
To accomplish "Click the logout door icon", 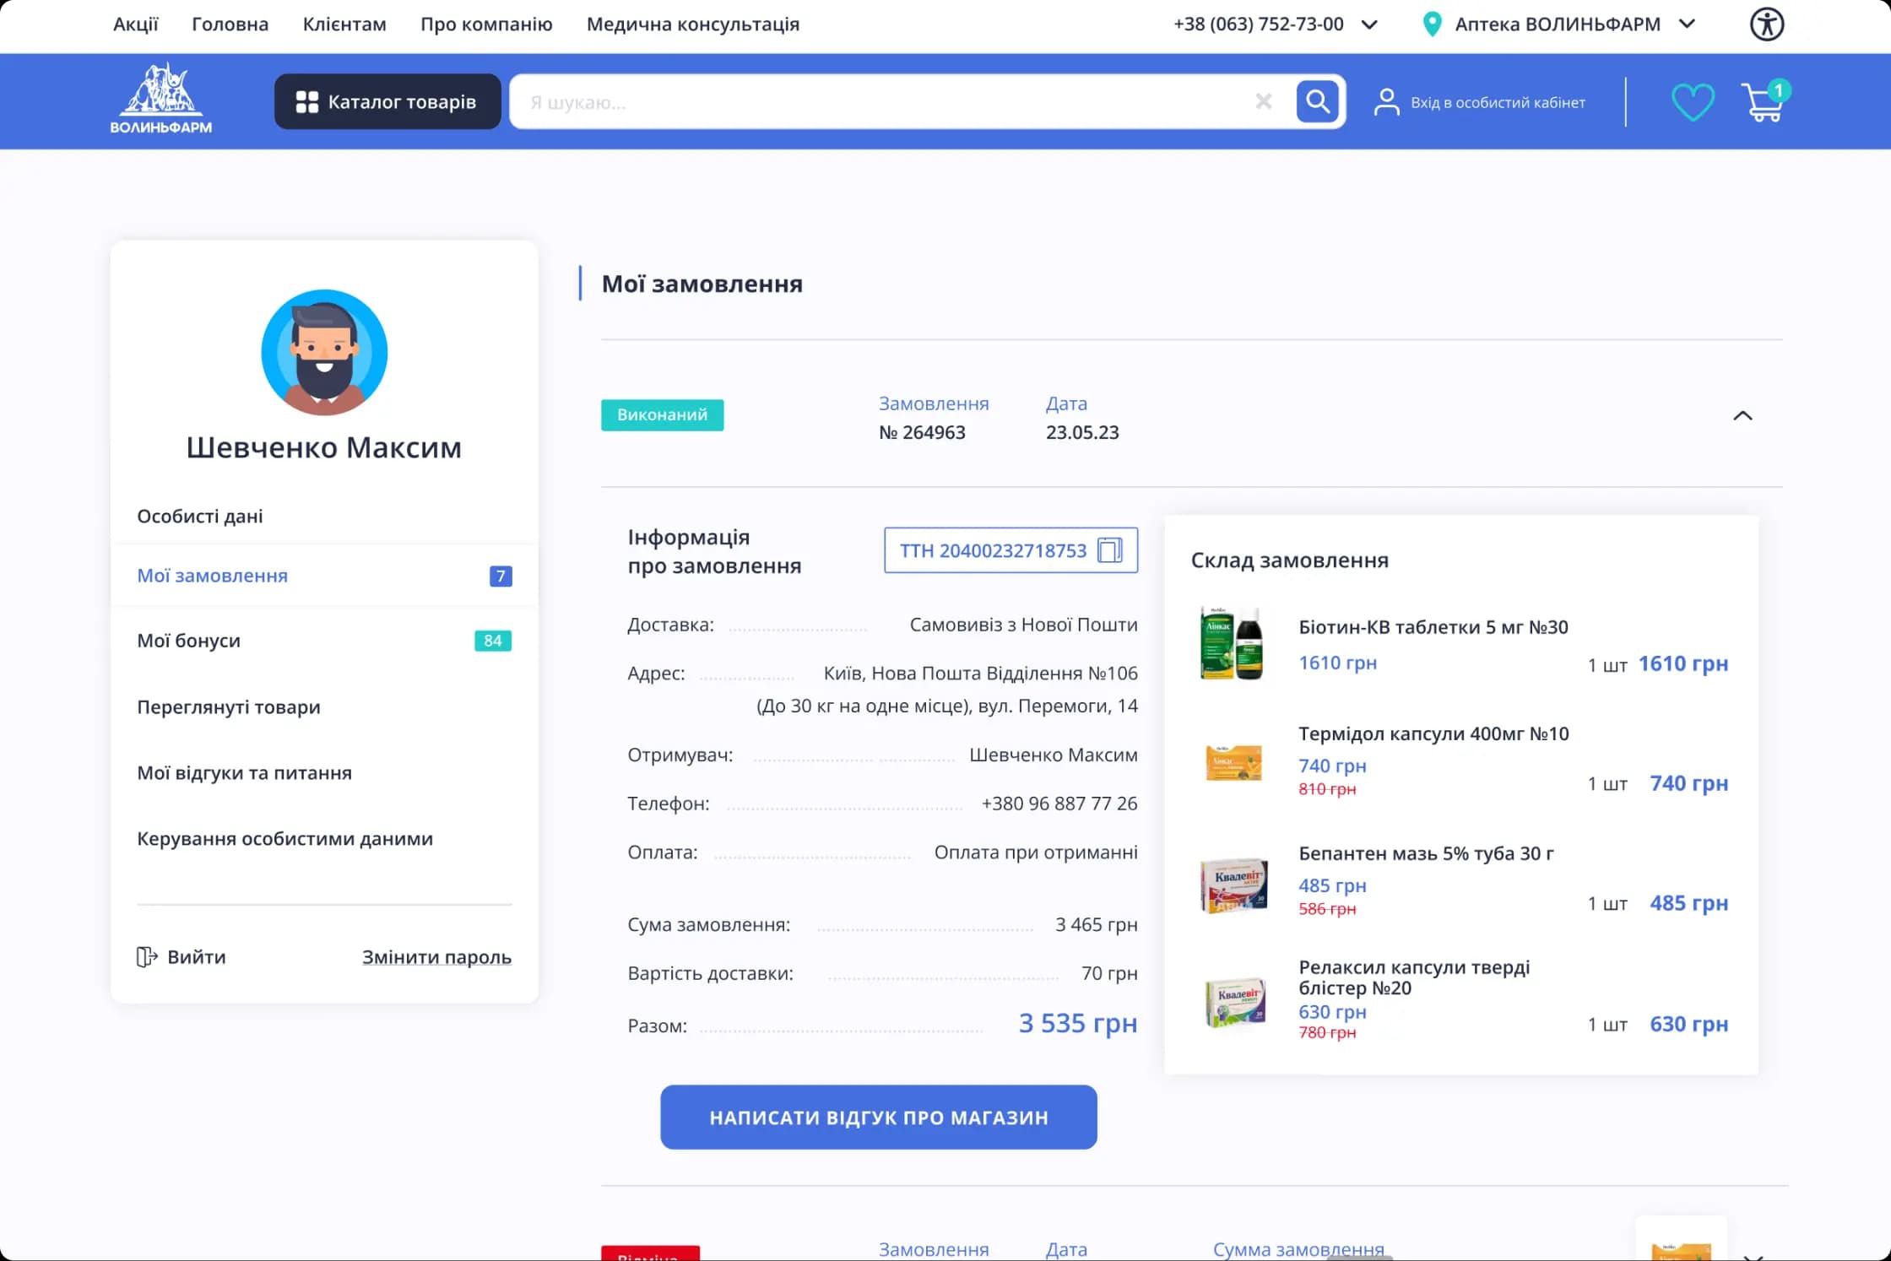I will [147, 956].
